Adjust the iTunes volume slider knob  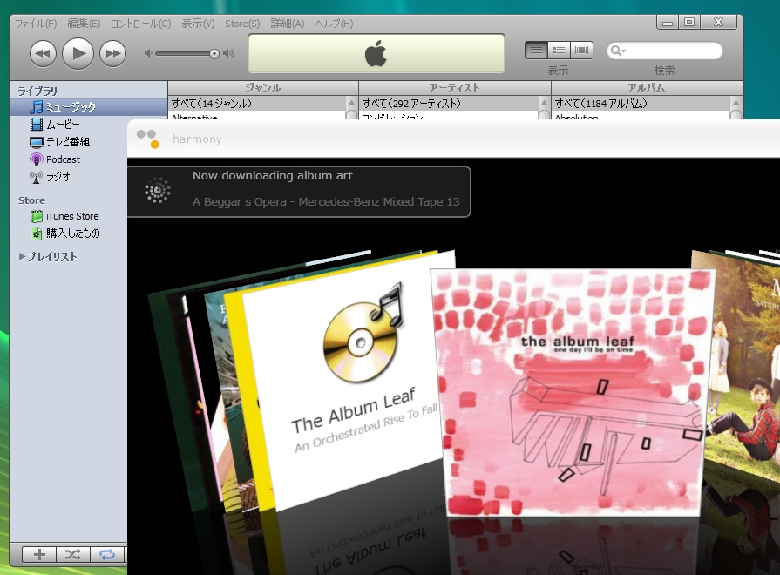pos(214,54)
